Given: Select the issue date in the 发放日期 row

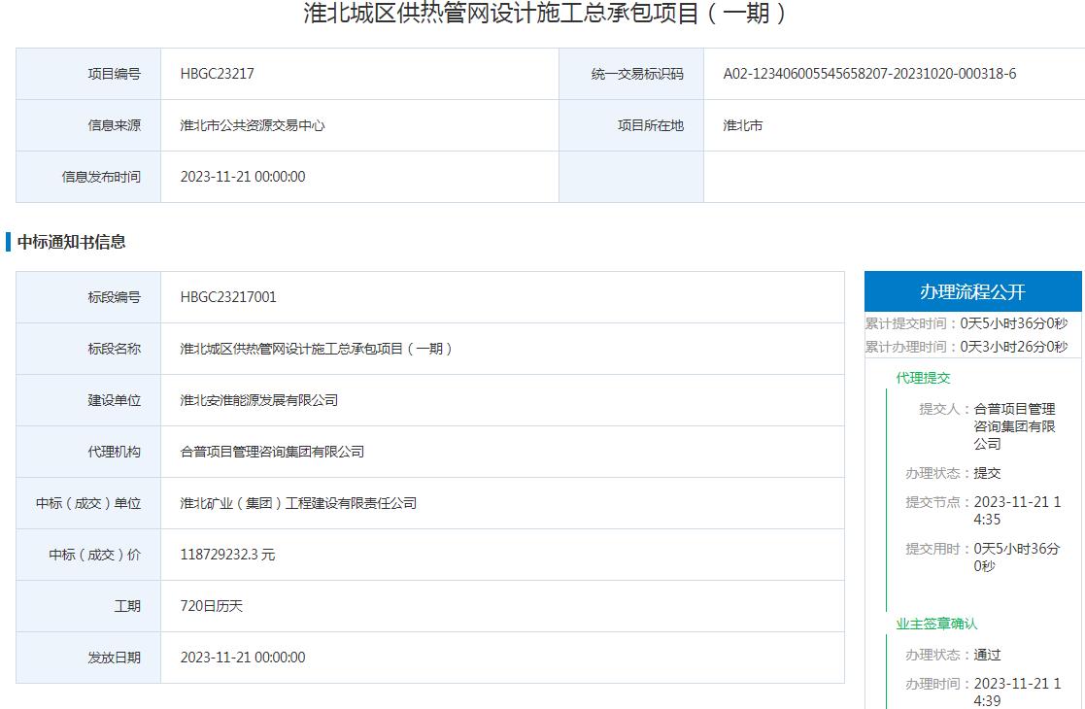Looking at the screenshot, I should [243, 658].
